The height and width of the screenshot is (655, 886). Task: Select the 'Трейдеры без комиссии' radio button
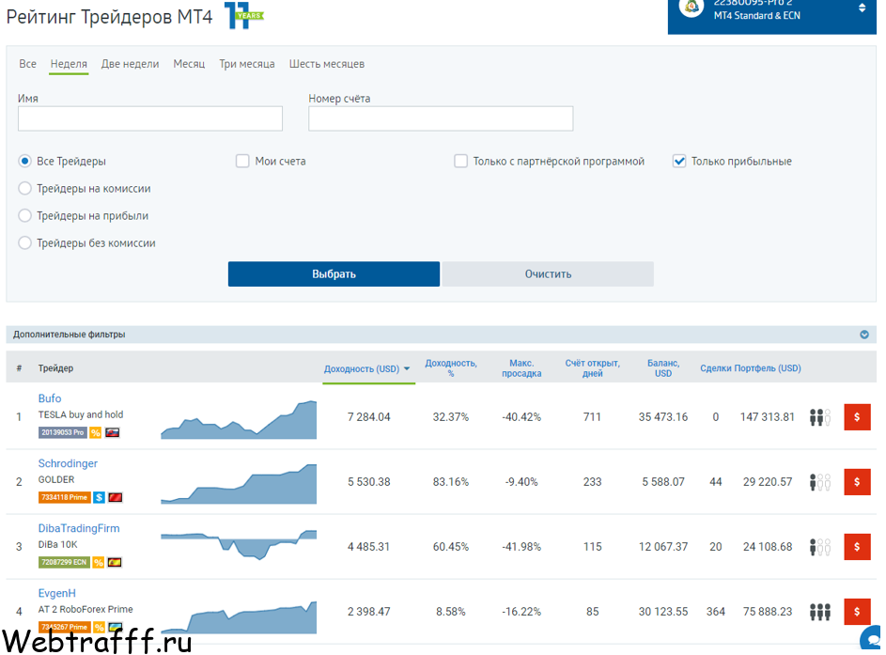coord(24,243)
